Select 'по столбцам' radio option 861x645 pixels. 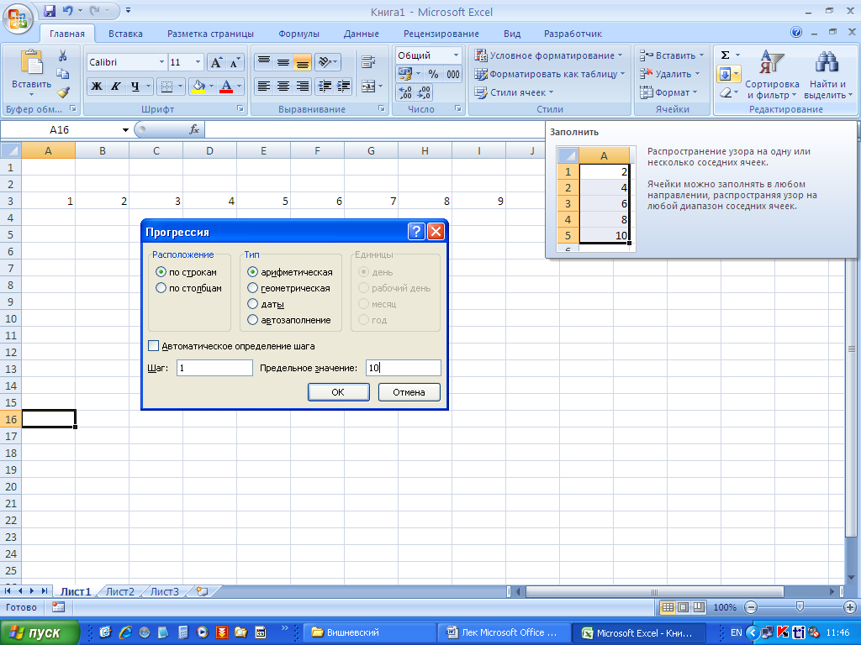click(x=189, y=288)
